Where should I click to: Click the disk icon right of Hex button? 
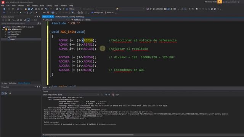(x=53, y=13)
